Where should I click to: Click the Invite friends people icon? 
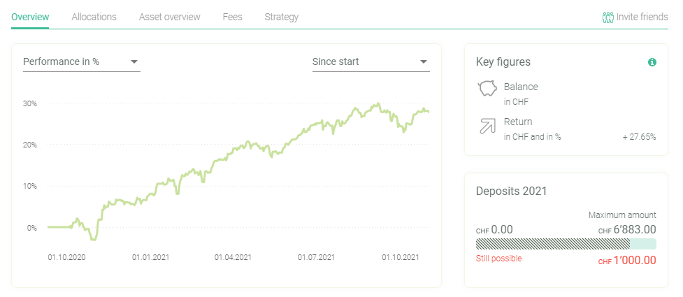pyautogui.click(x=607, y=17)
